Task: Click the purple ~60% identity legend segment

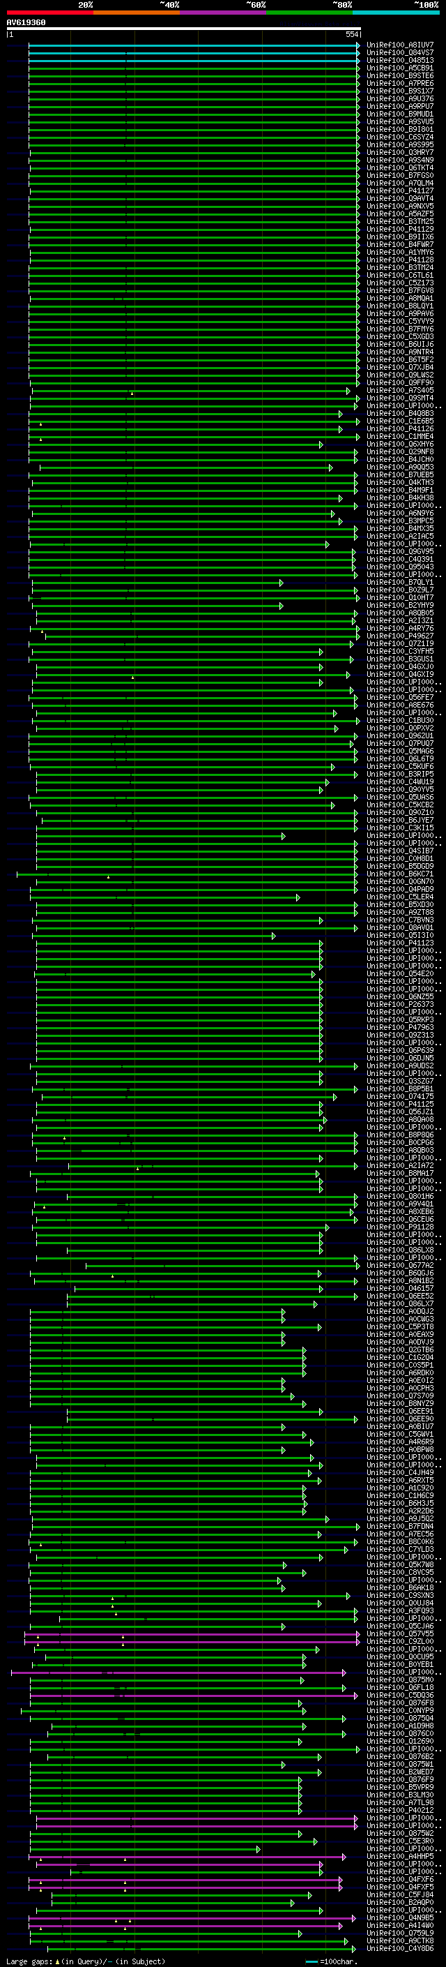Action: (222, 13)
